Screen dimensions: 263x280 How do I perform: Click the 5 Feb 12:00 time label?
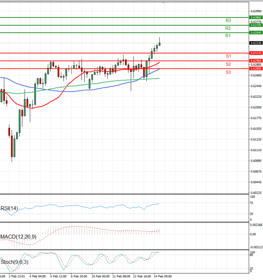58,276
